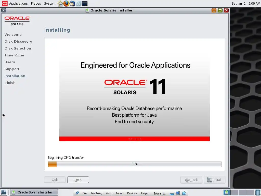This screenshot has height=196, width=261.
Task: Open the VirtualBox Input menu
Action: tap(120, 193)
